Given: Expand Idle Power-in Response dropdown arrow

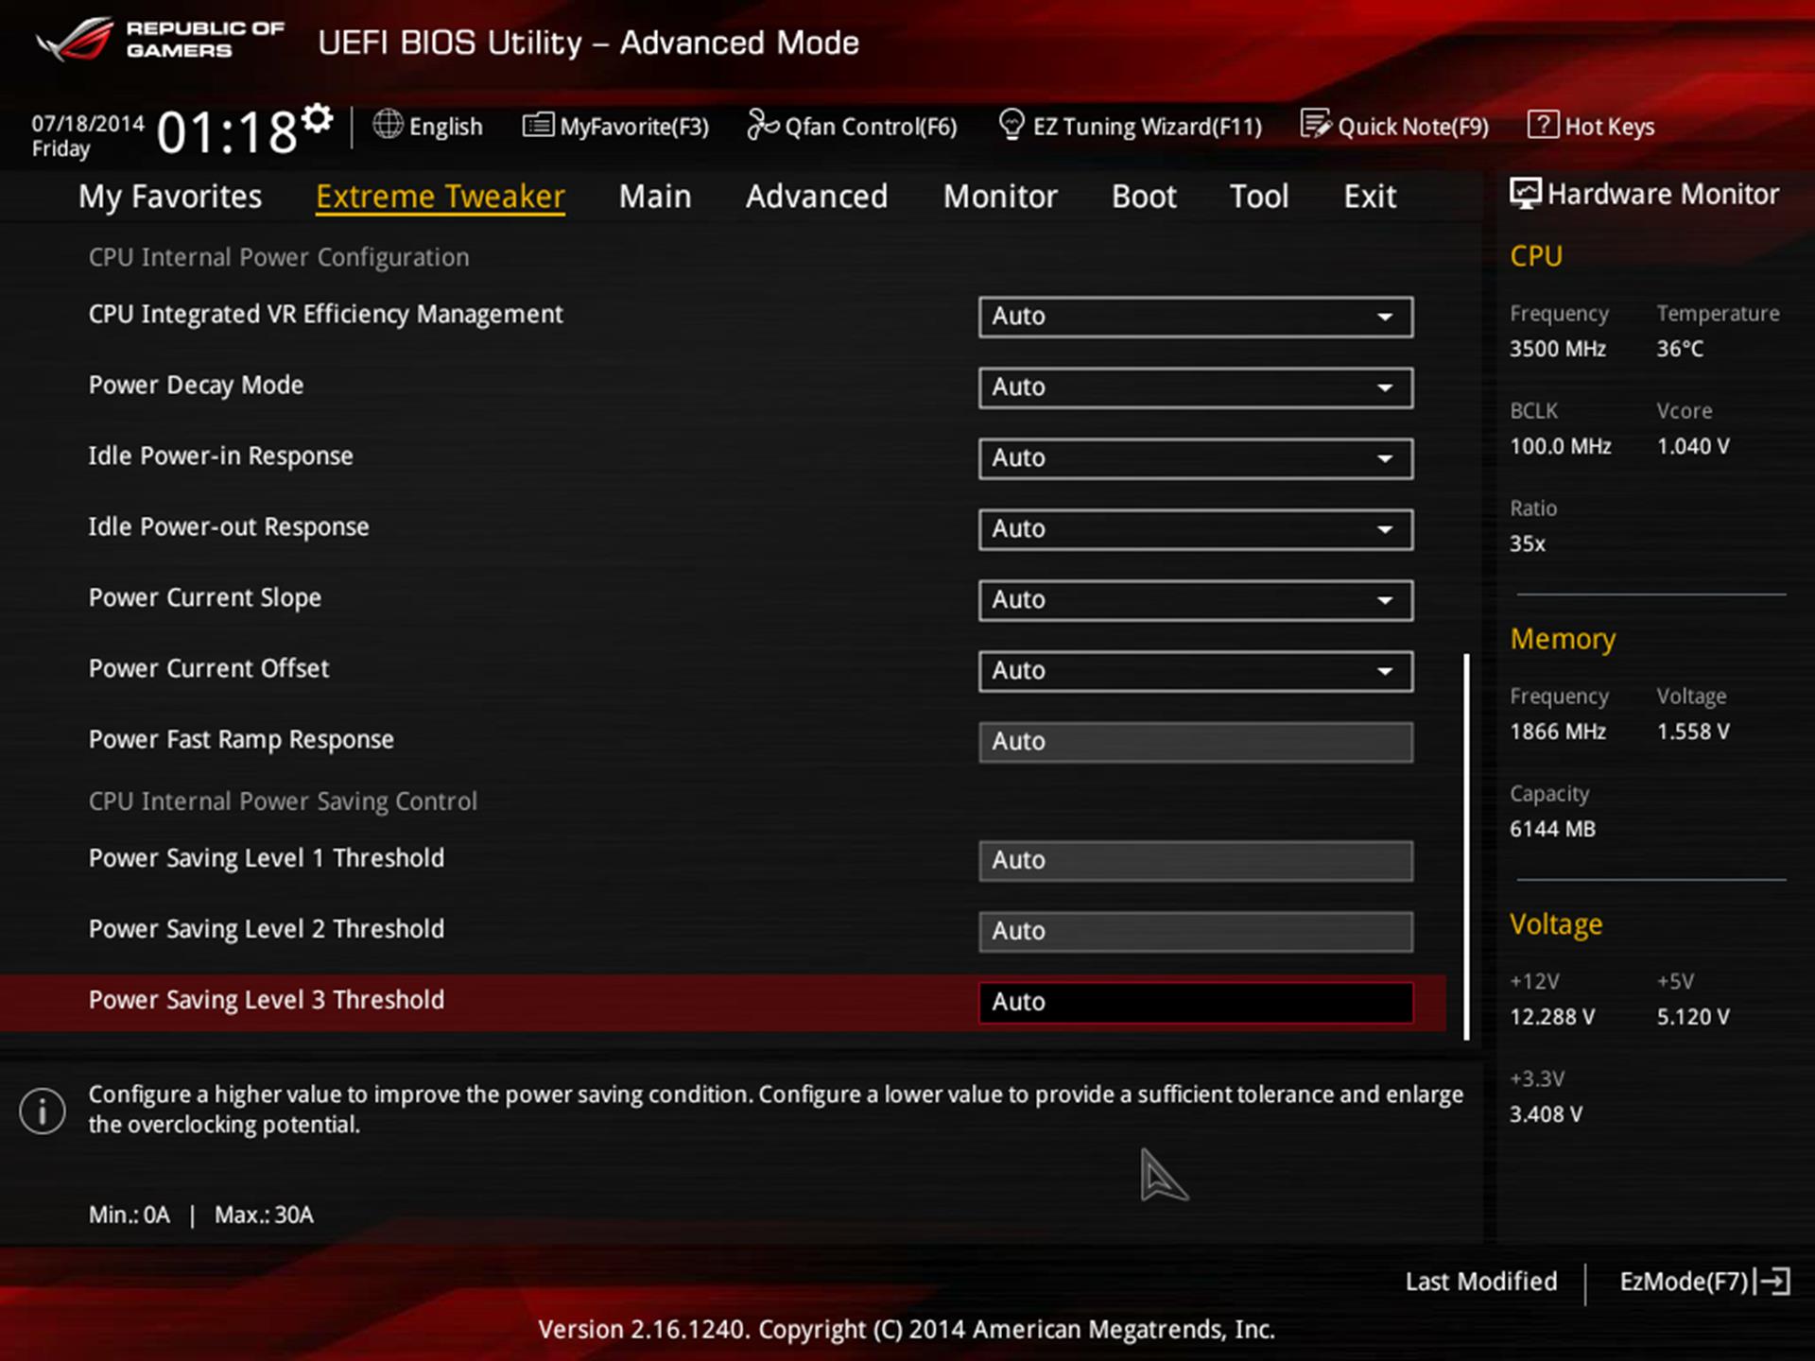Looking at the screenshot, I should click(1384, 458).
